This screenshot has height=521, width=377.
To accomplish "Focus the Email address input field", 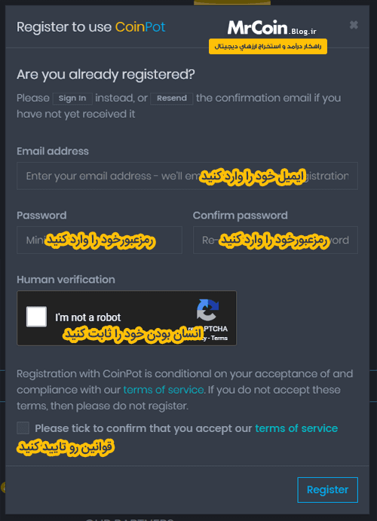I will 187,176.
